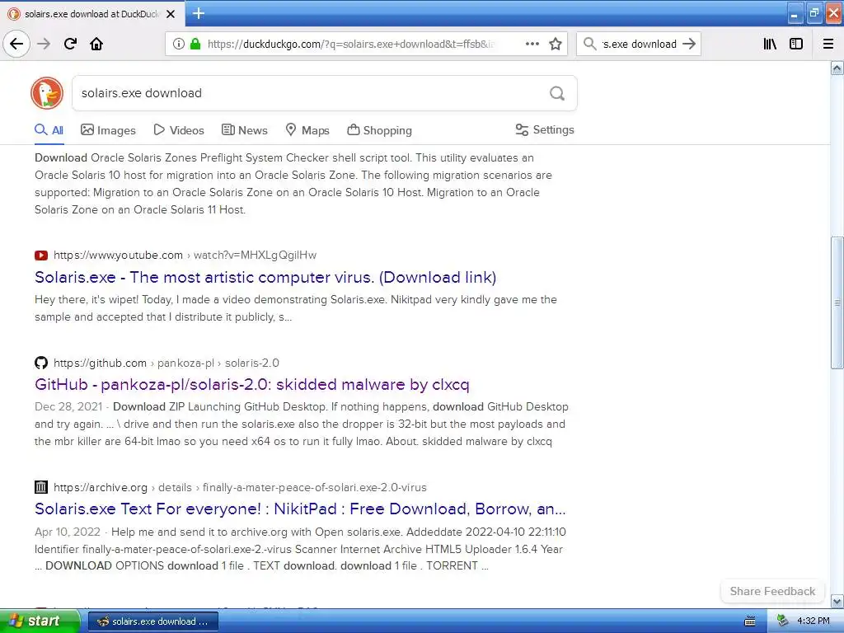Screen dimensions: 844x633
Task: Go back to the previous page
Action: pyautogui.click(x=16, y=44)
